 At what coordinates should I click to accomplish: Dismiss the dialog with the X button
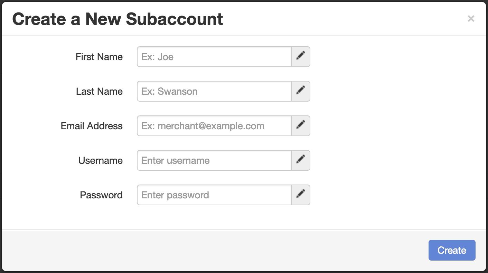(471, 19)
